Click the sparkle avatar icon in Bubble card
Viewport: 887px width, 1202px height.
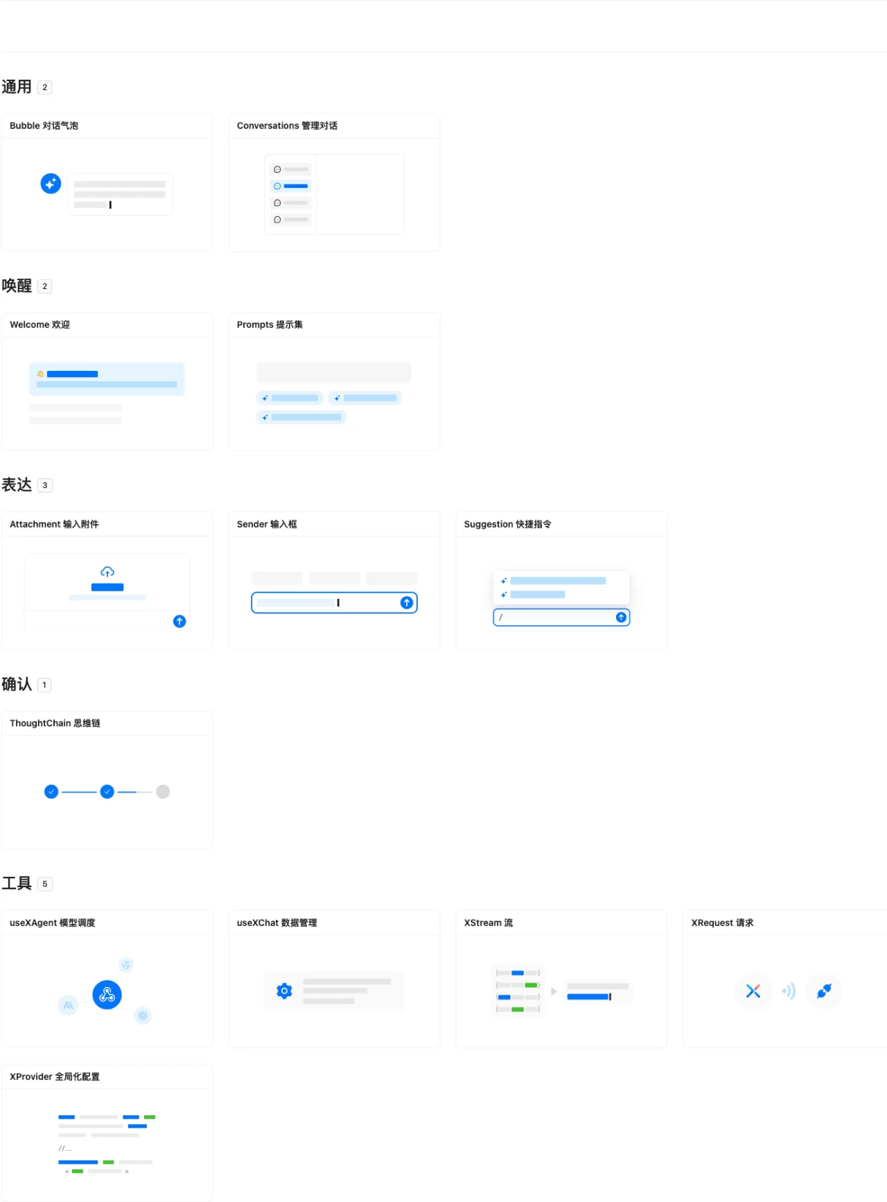[51, 184]
